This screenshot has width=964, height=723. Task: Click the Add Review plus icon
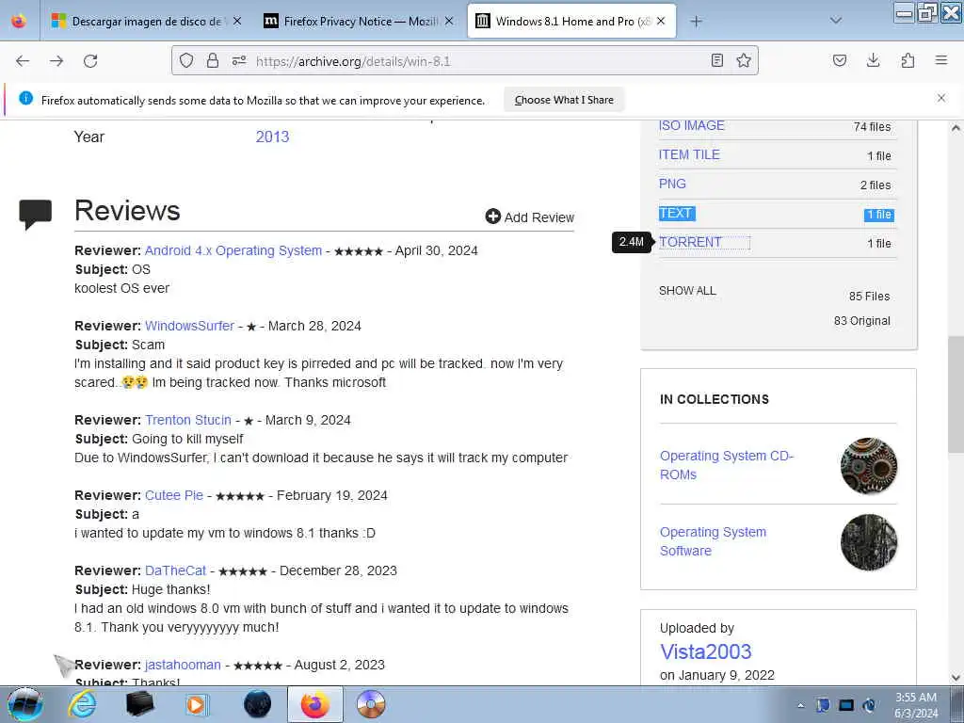pyautogui.click(x=493, y=217)
